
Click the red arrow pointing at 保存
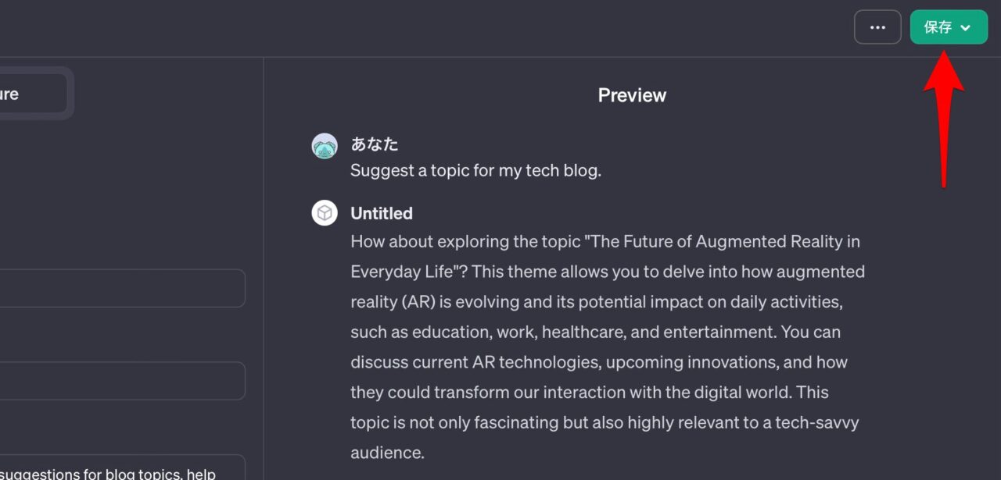tap(944, 117)
